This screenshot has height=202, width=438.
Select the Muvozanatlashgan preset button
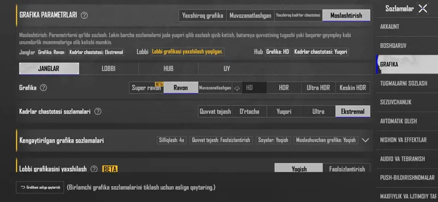[250, 15]
